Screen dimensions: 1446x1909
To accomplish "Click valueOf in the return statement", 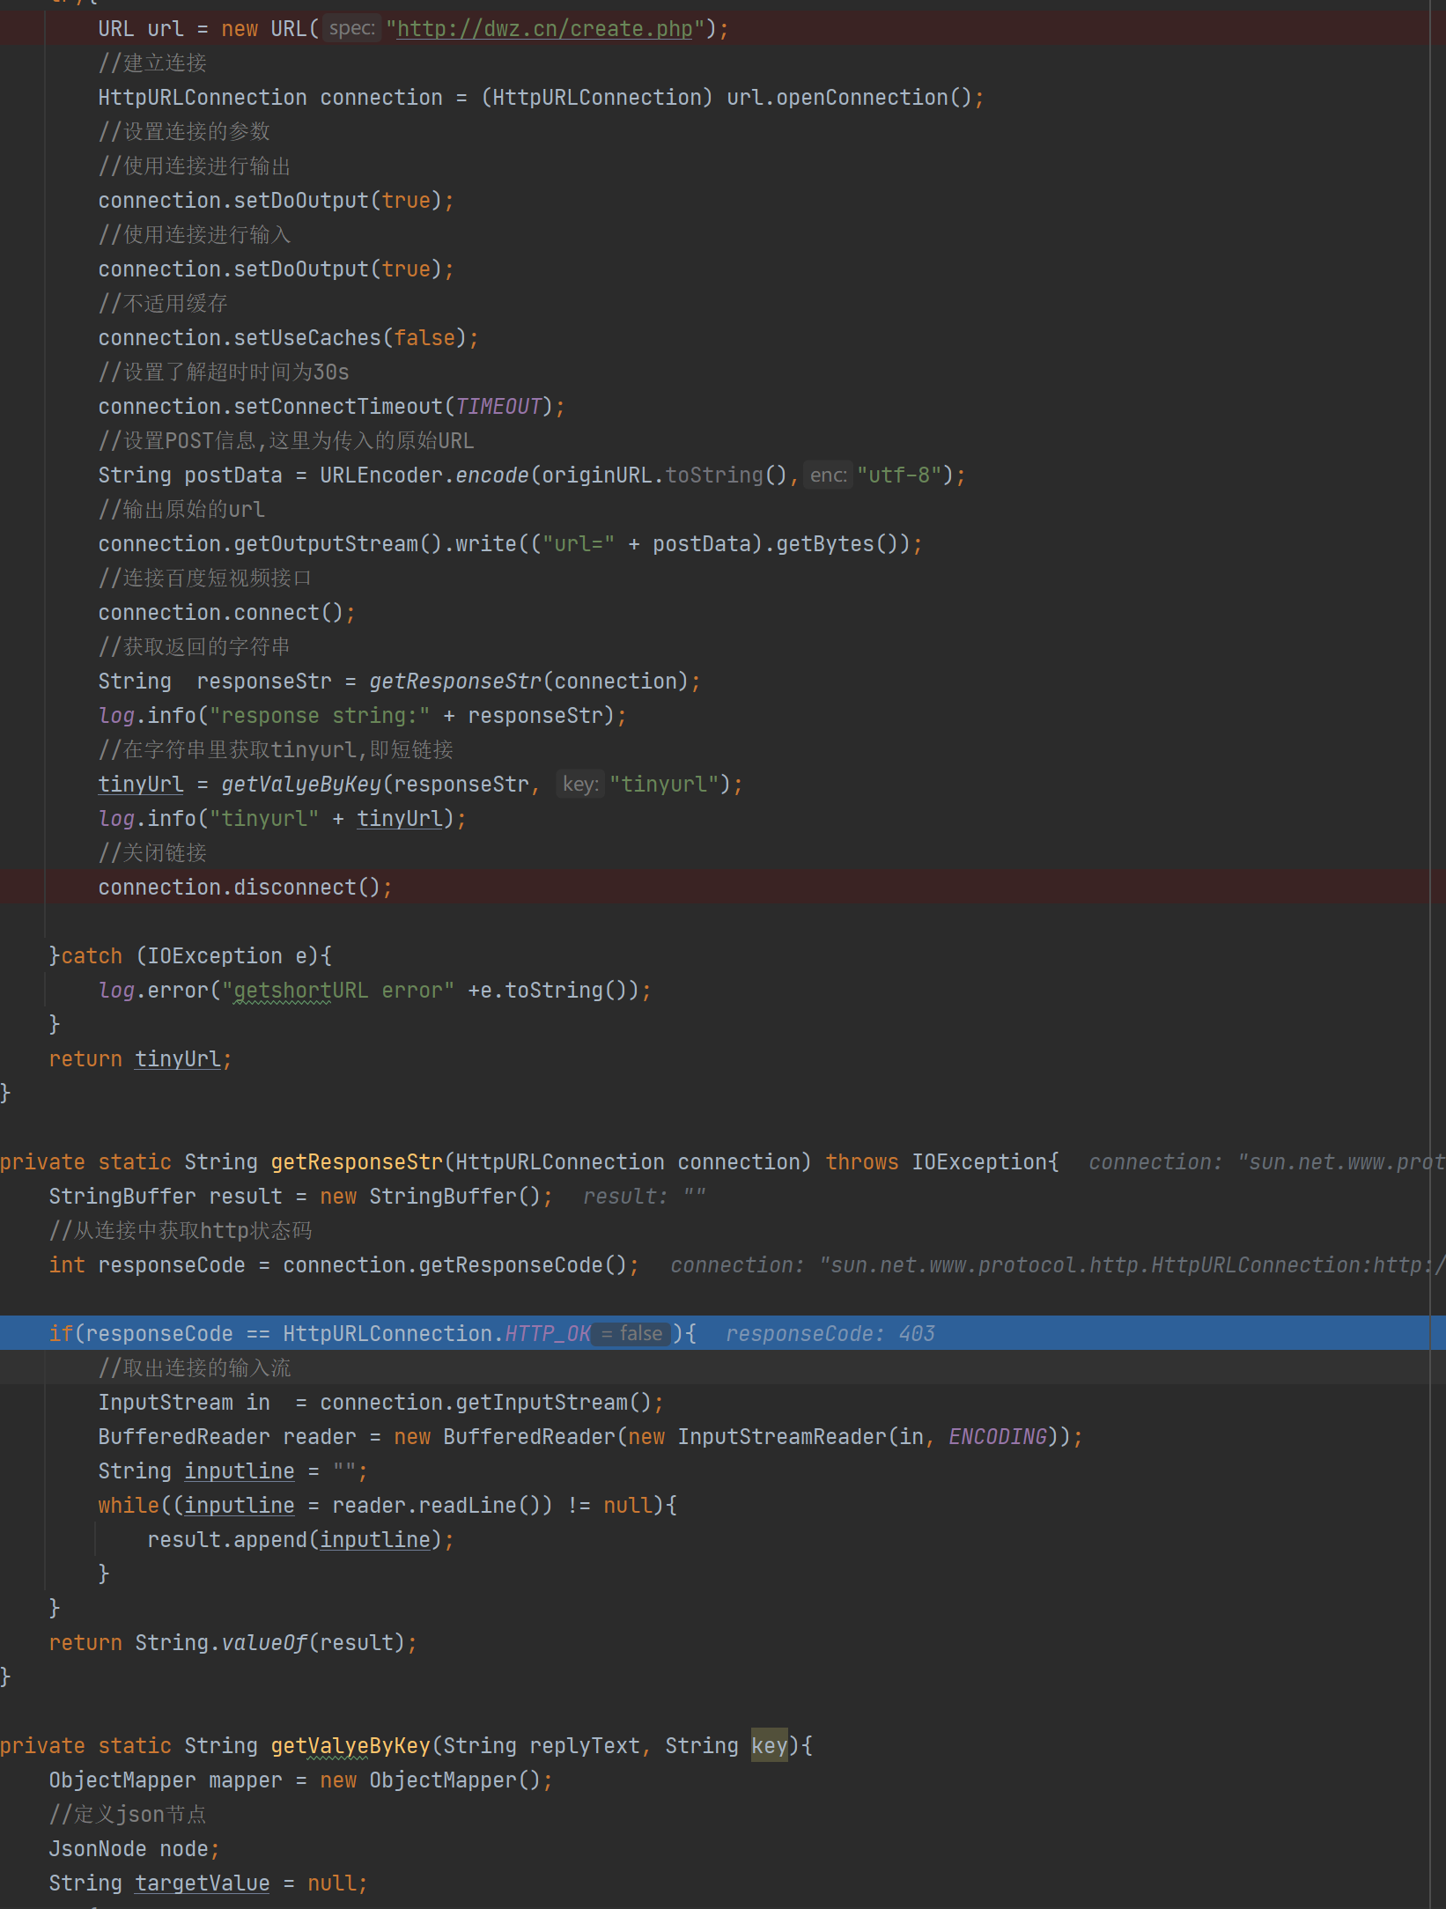I will click(x=264, y=1643).
